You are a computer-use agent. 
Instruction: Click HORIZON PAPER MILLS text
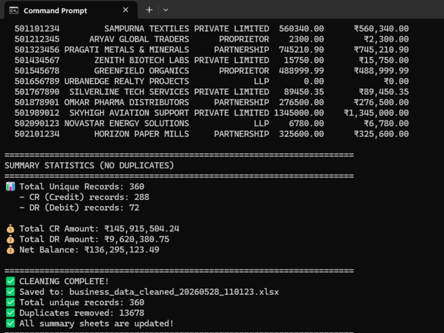(142, 134)
